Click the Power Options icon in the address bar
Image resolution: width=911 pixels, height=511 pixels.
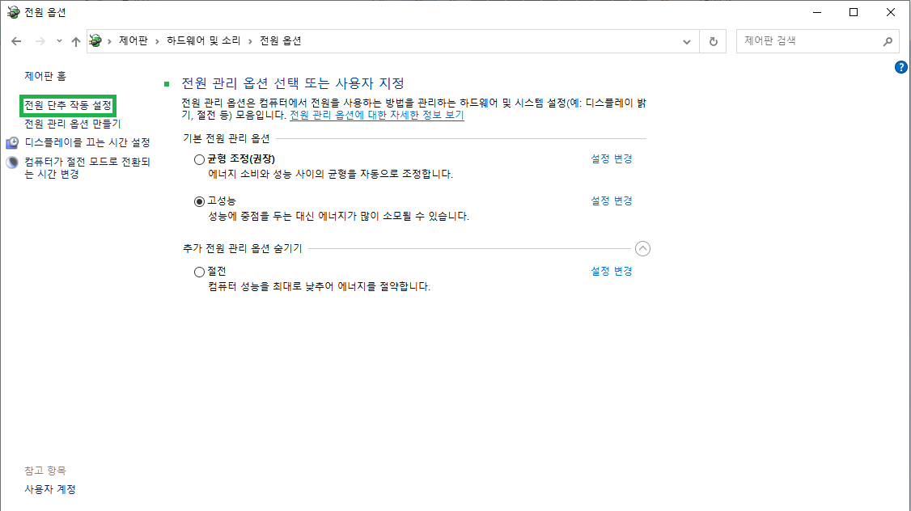tap(95, 41)
